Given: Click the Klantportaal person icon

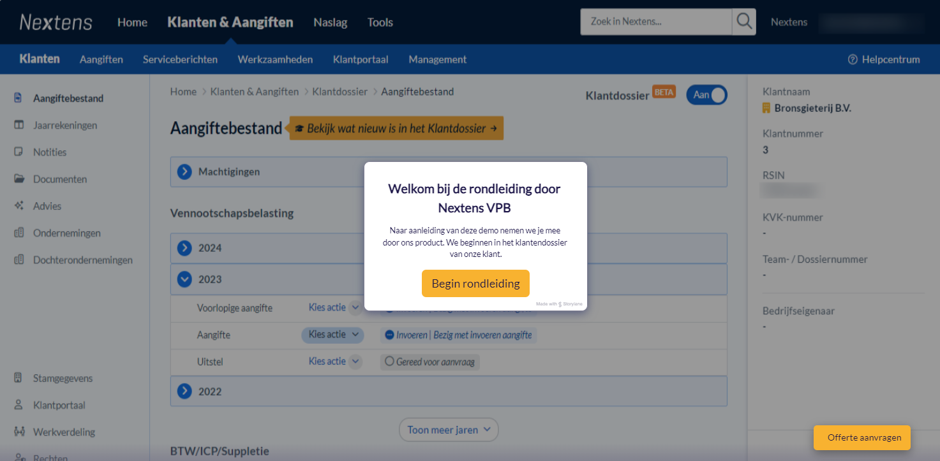Looking at the screenshot, I should [19, 405].
